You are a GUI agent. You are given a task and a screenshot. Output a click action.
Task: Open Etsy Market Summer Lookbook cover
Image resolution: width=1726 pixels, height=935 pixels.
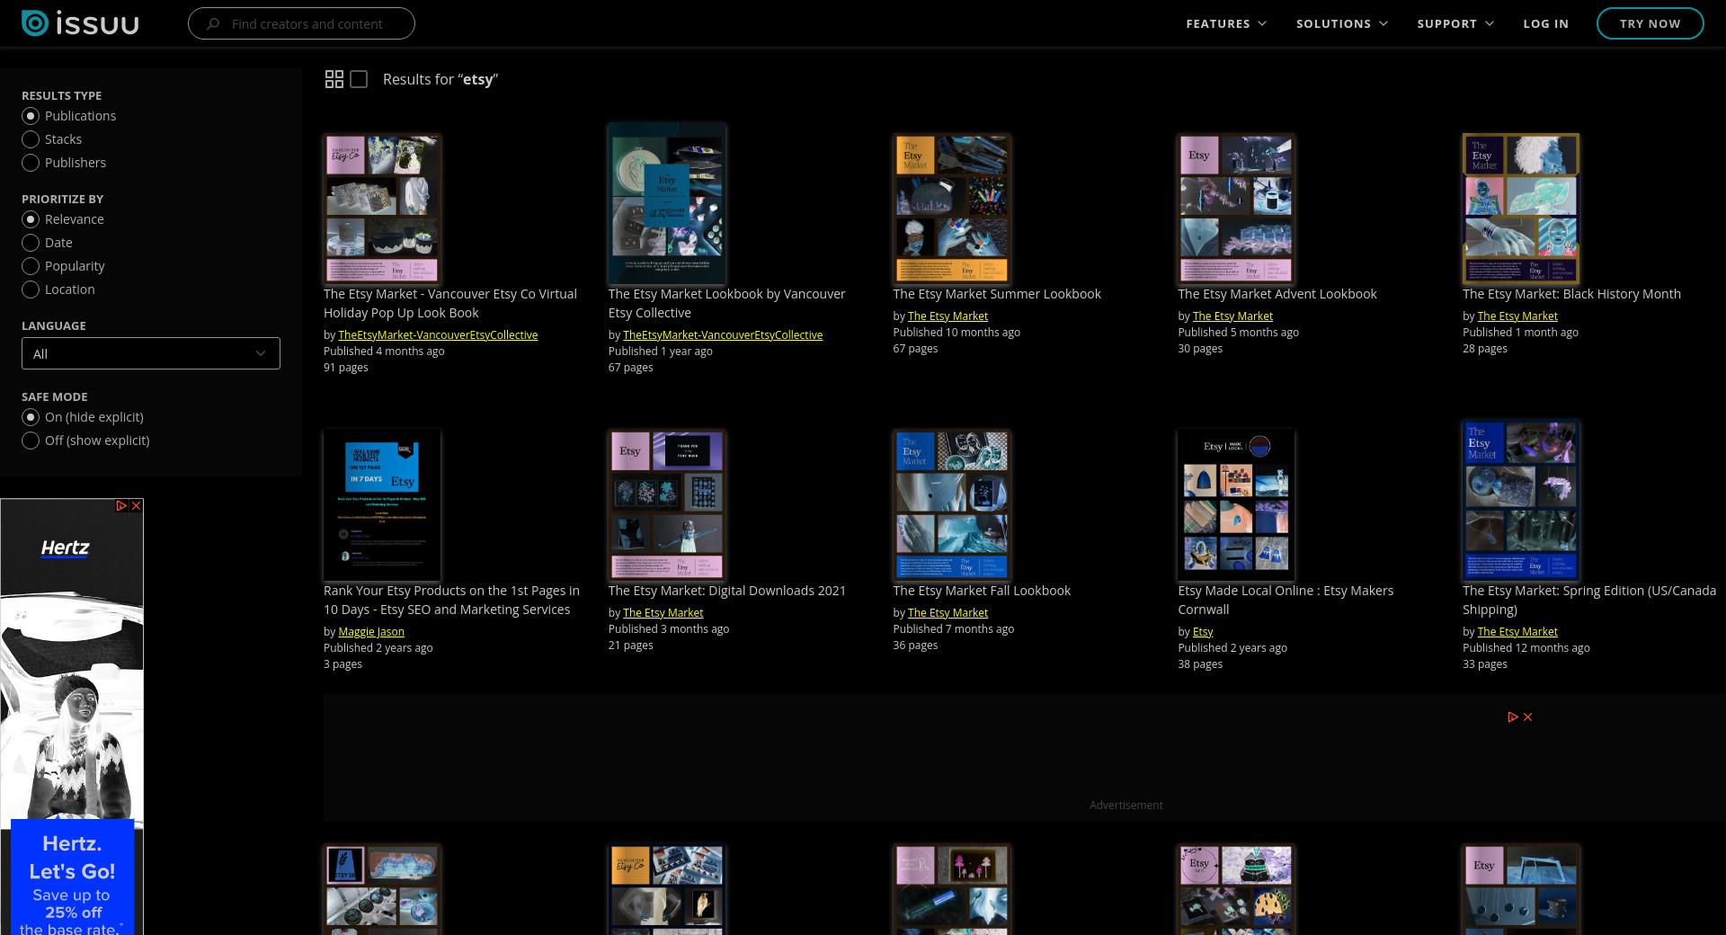pos(952,209)
